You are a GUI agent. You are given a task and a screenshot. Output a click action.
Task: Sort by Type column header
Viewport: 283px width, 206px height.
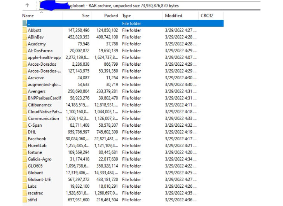[x=127, y=16]
